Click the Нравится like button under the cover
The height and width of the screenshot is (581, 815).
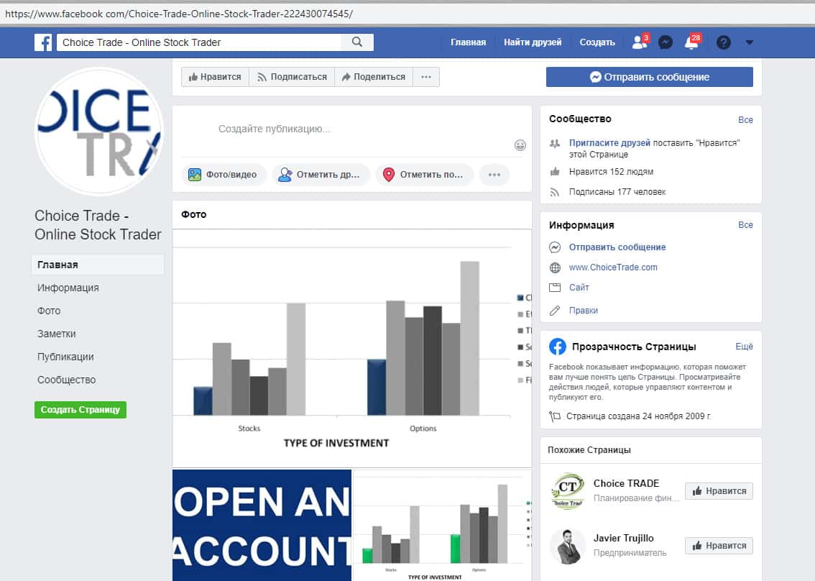pos(215,77)
